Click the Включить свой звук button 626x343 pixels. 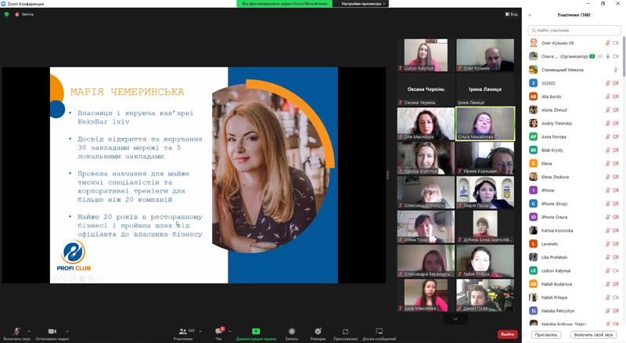593,334
